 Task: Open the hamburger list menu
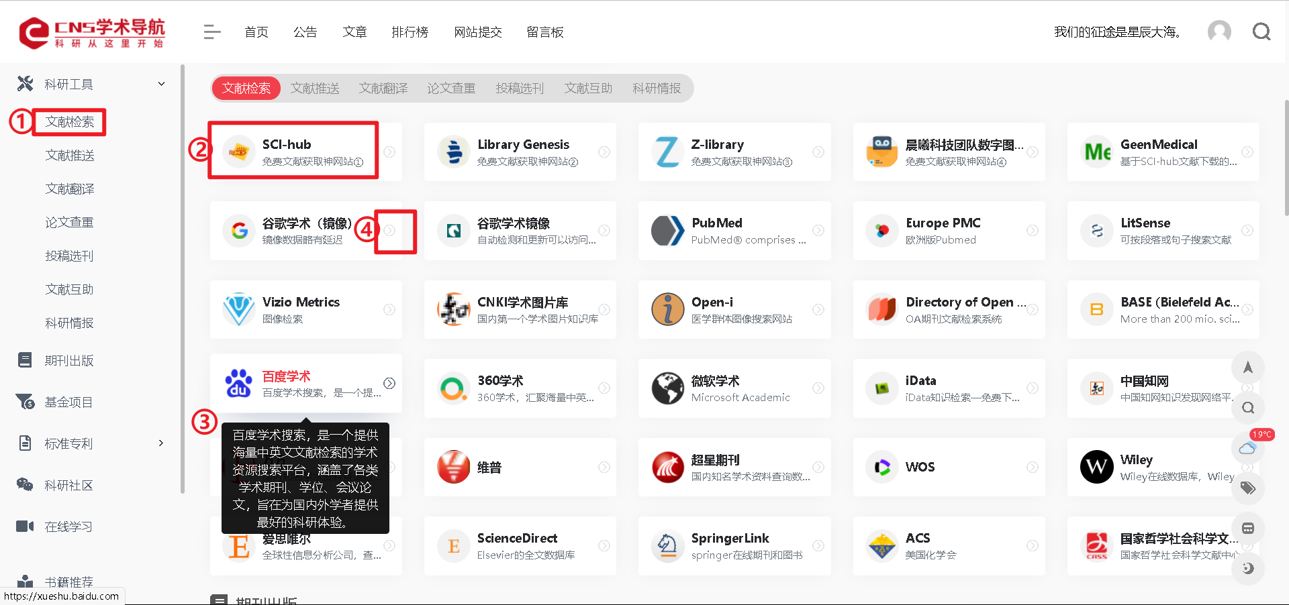(x=211, y=32)
